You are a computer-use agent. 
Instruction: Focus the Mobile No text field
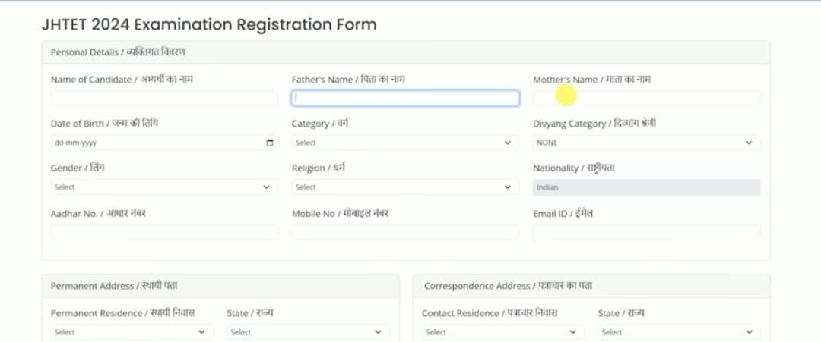click(405, 233)
